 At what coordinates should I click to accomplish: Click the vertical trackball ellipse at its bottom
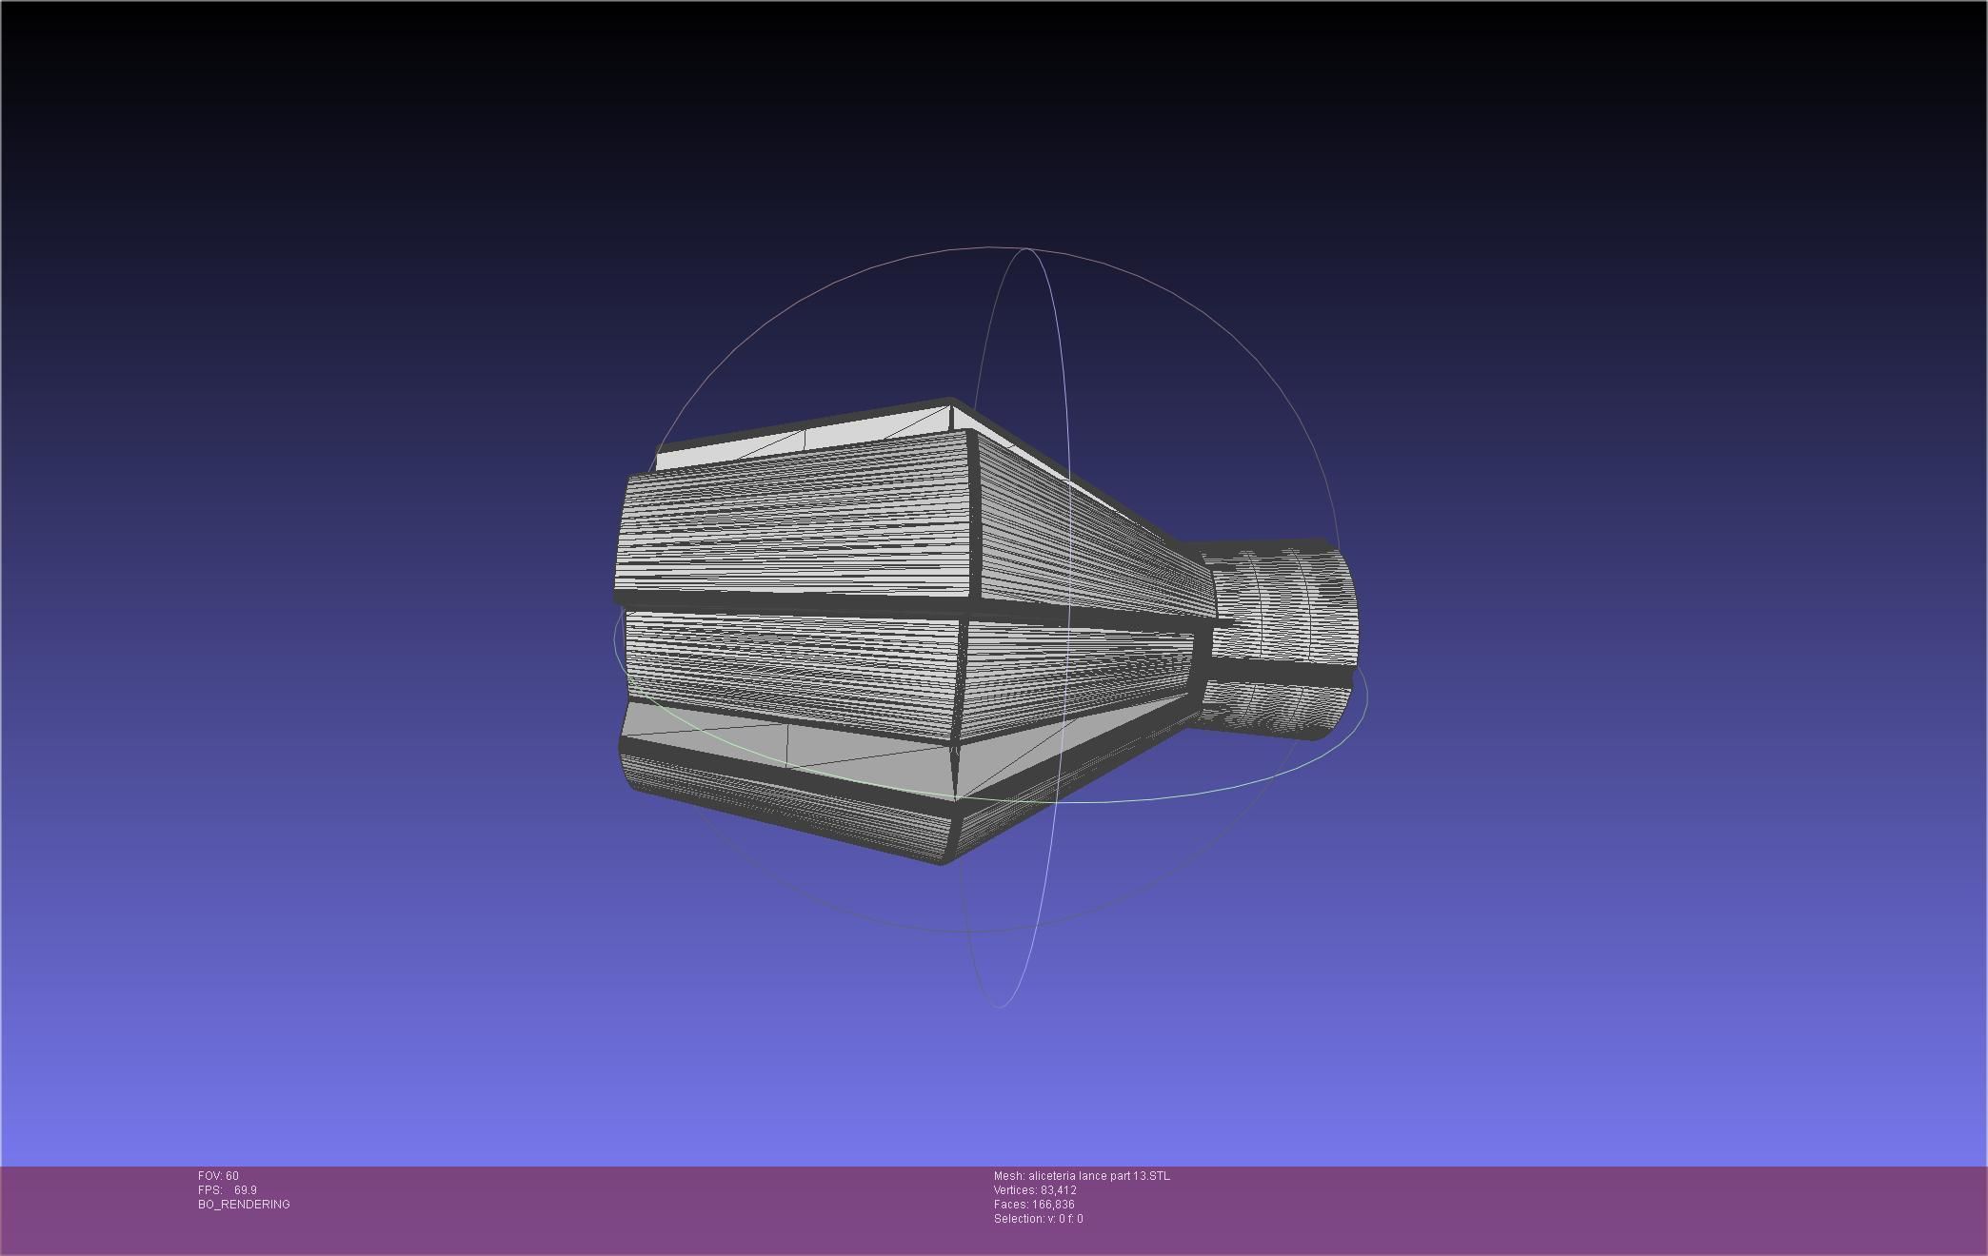coord(999,1007)
